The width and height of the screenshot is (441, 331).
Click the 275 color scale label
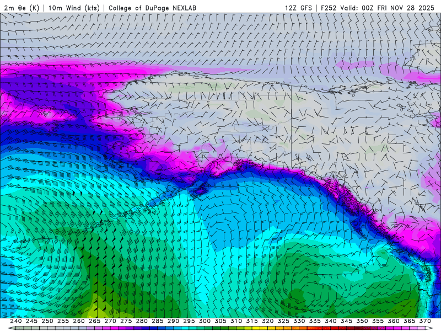pos(126,321)
